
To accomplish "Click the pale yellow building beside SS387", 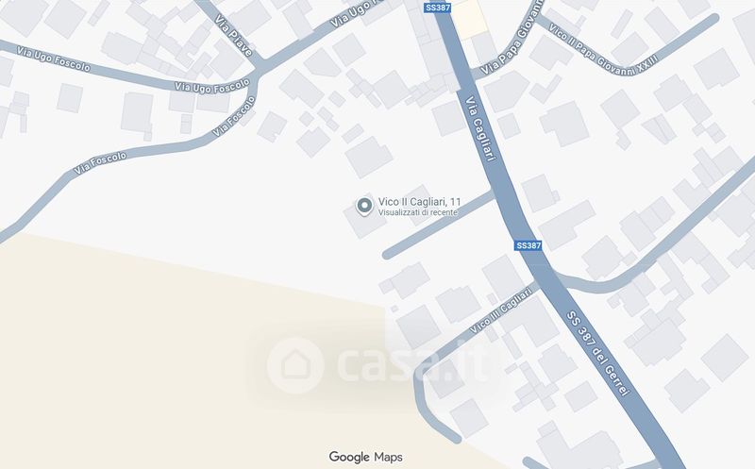I will click(471, 18).
